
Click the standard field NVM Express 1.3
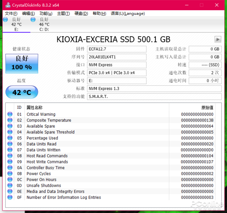point(154,89)
